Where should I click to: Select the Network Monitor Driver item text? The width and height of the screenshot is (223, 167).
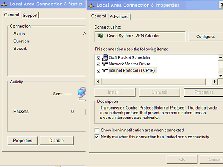(129, 64)
